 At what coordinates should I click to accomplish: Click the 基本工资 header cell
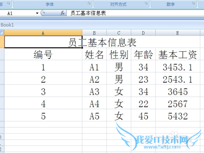click(x=178, y=54)
